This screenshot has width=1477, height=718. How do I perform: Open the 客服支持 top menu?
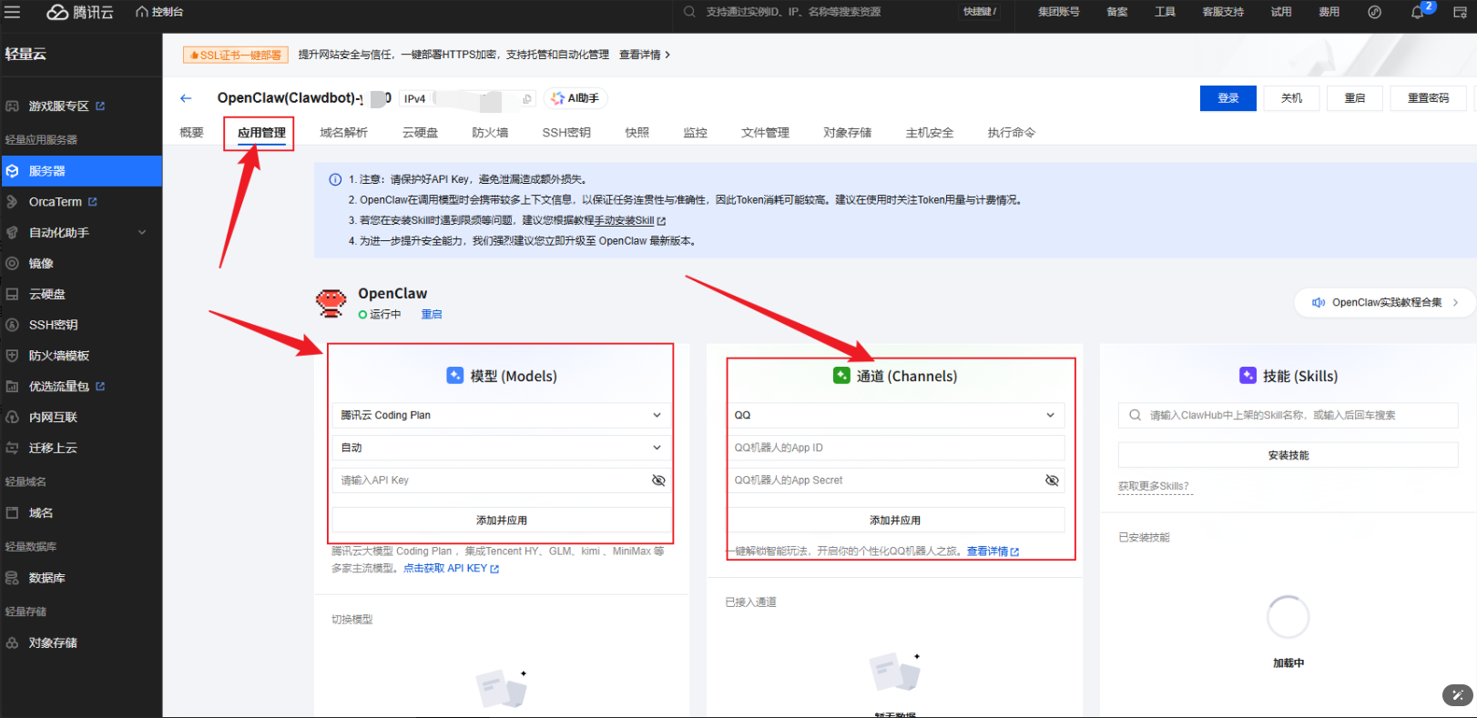pyautogui.click(x=1223, y=12)
